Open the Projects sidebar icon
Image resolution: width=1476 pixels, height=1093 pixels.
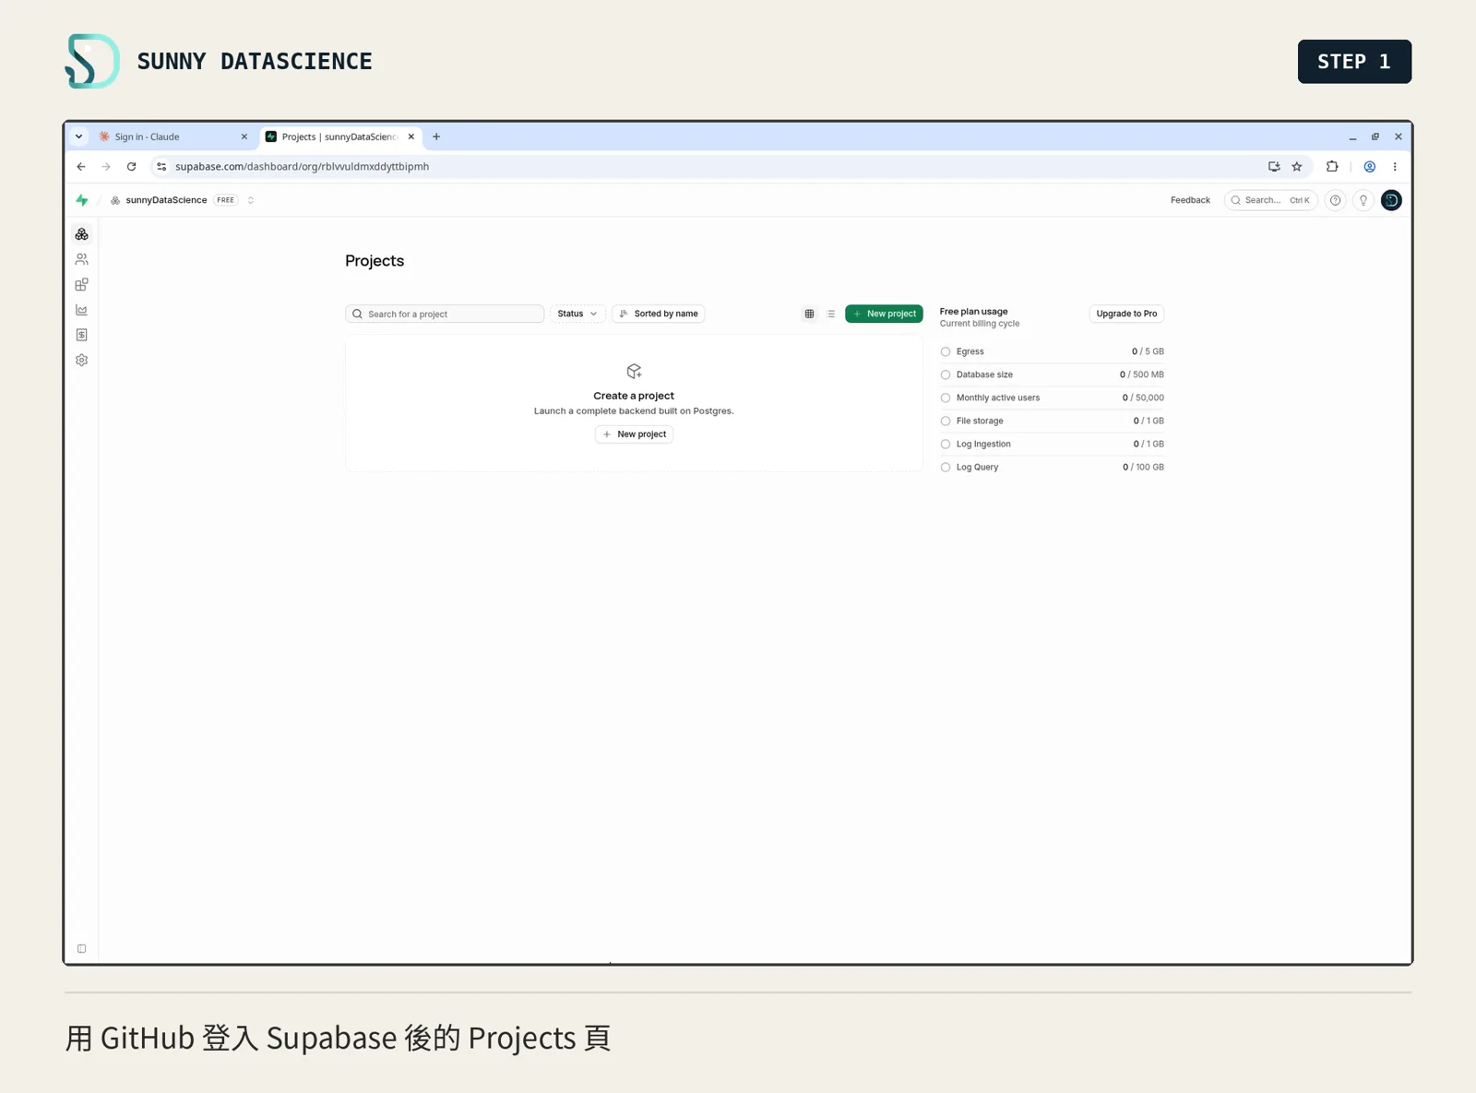pyautogui.click(x=82, y=234)
